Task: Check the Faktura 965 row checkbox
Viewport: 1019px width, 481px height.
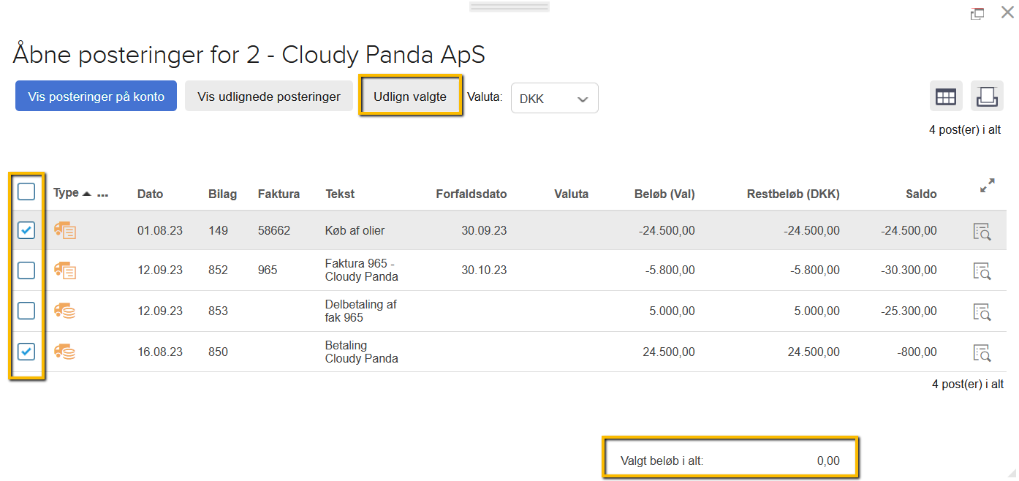Action: pyautogui.click(x=26, y=270)
